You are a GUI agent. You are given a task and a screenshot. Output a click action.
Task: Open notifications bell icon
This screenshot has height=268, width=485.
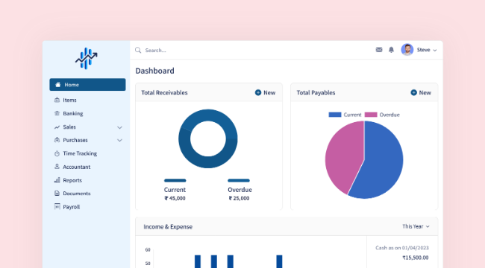click(391, 50)
